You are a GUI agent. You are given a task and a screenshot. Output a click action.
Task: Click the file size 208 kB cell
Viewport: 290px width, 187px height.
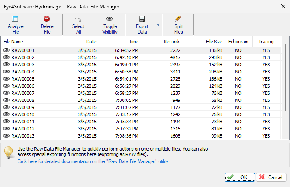[x=216, y=72]
